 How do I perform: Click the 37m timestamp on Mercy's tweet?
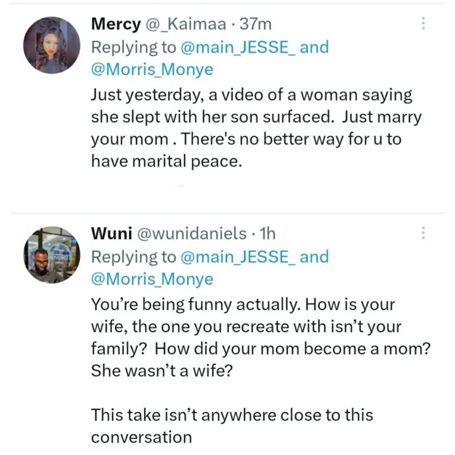[255, 24]
